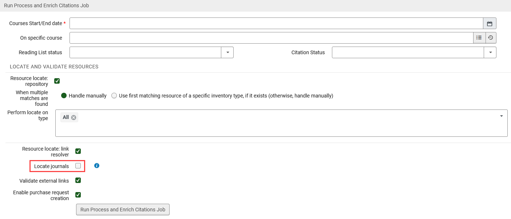Uncheck Resource locate: repository checkbox
This screenshot has width=511, height=219.
(57, 81)
